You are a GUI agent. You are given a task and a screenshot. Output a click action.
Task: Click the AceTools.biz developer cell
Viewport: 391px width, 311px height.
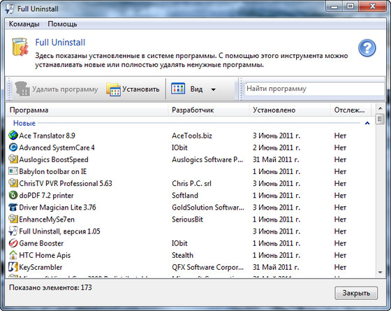[192, 136]
